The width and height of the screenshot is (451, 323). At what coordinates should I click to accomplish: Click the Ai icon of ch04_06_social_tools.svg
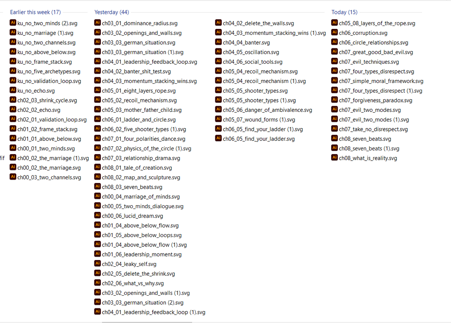[218, 62]
